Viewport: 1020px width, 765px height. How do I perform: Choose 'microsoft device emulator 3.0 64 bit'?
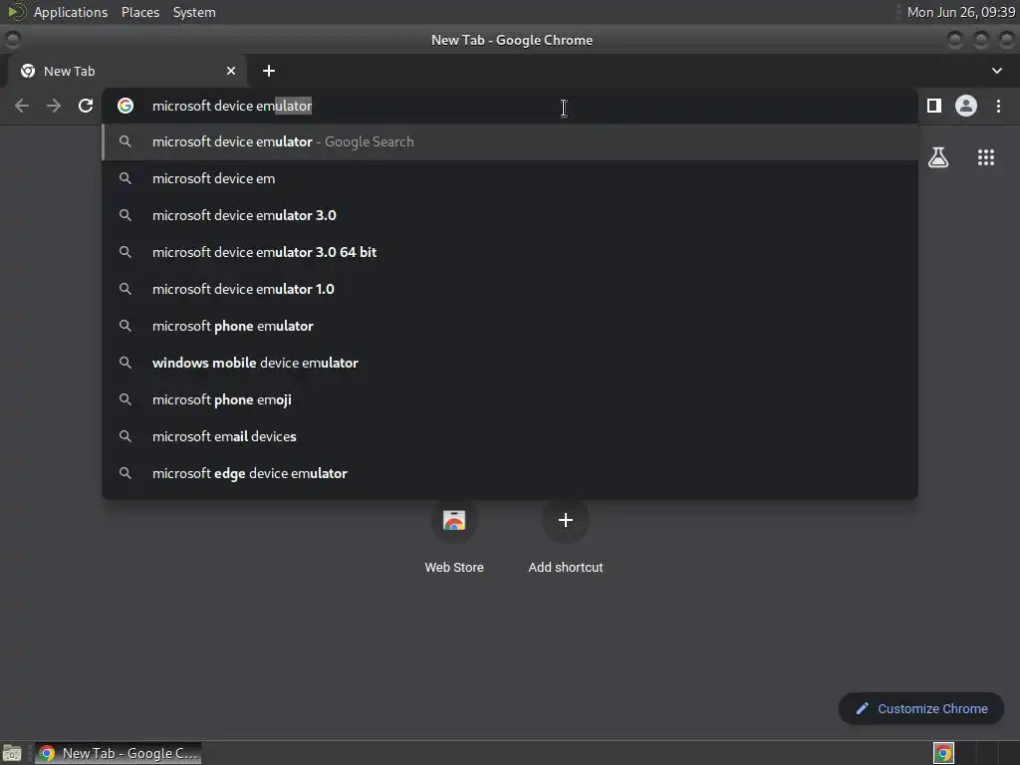pyautogui.click(x=510, y=252)
